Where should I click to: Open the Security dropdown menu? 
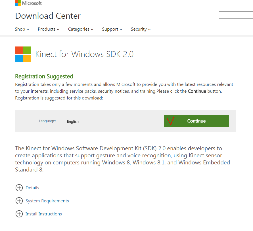(x=141, y=29)
